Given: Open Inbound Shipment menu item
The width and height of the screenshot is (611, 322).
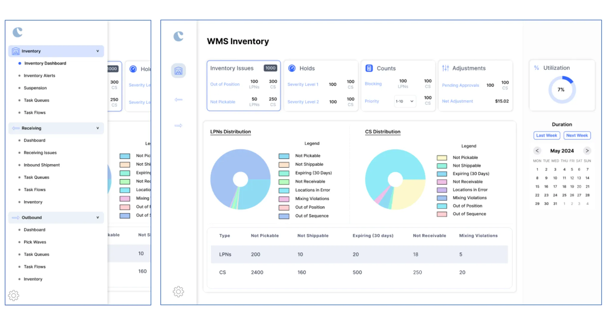Looking at the screenshot, I should 42,165.
